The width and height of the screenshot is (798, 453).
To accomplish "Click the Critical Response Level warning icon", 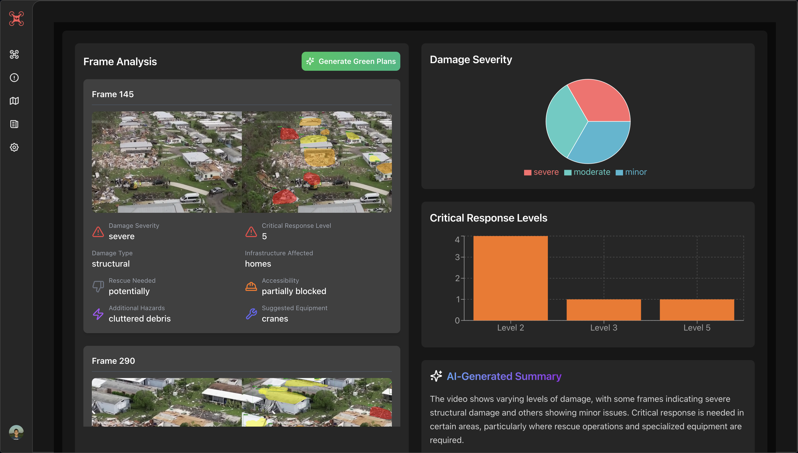I will 251,232.
